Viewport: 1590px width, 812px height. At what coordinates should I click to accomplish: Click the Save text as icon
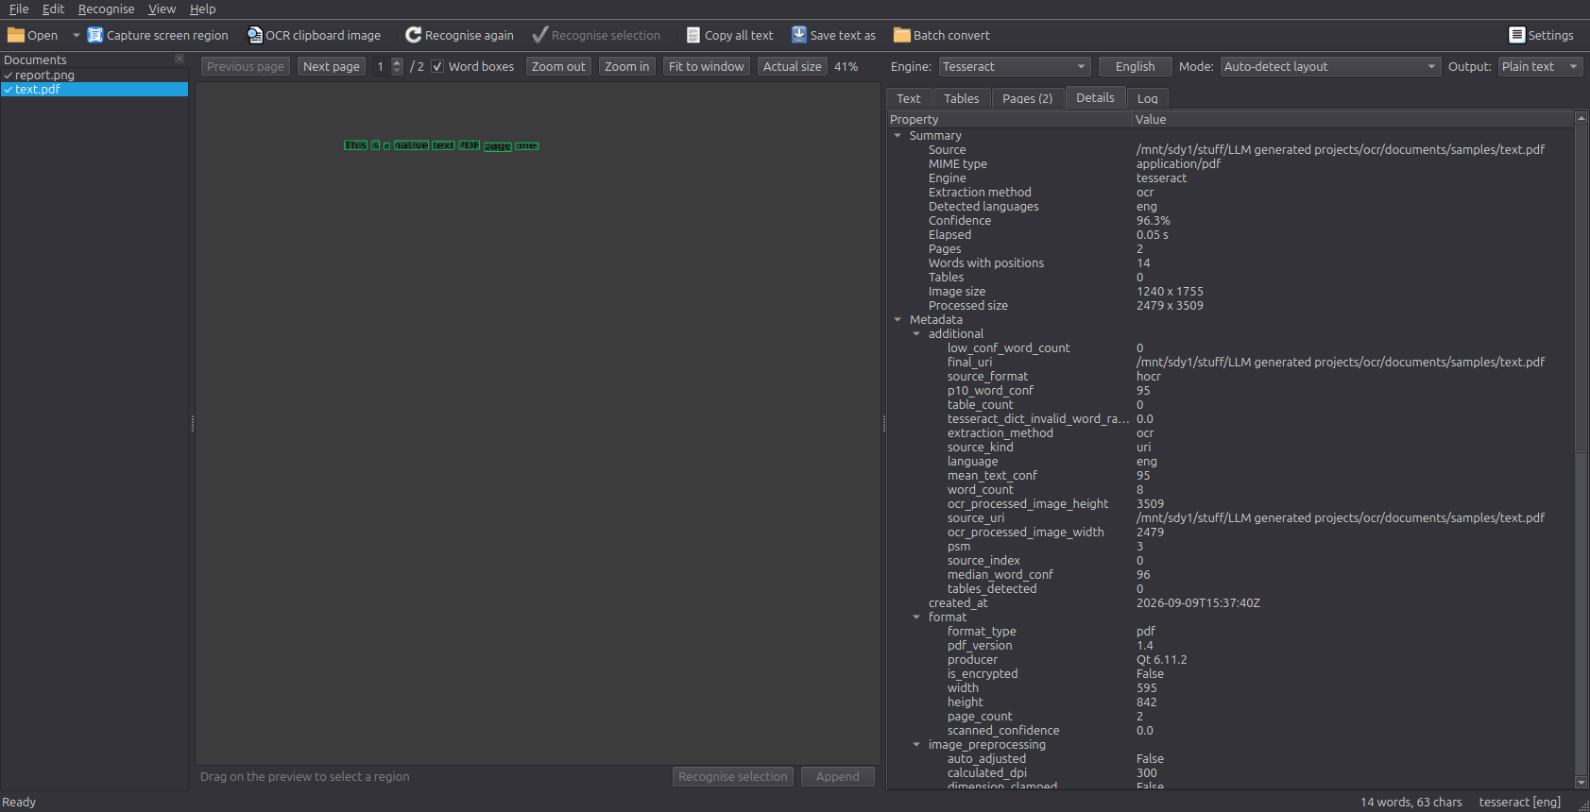[x=799, y=35]
